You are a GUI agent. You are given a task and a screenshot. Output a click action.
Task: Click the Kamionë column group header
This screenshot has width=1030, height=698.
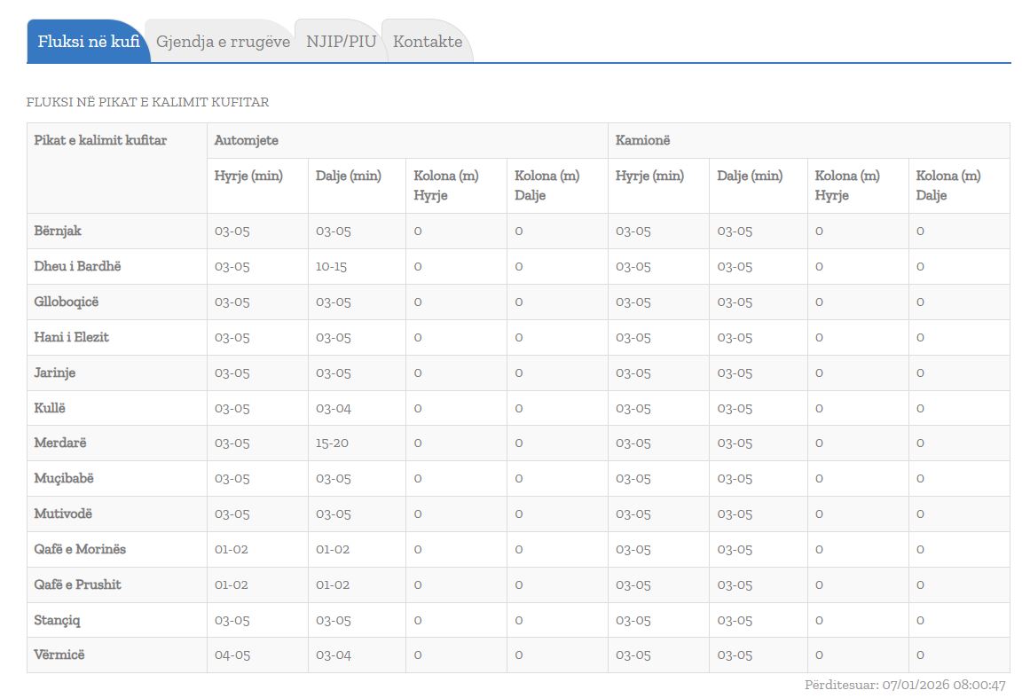tap(642, 141)
